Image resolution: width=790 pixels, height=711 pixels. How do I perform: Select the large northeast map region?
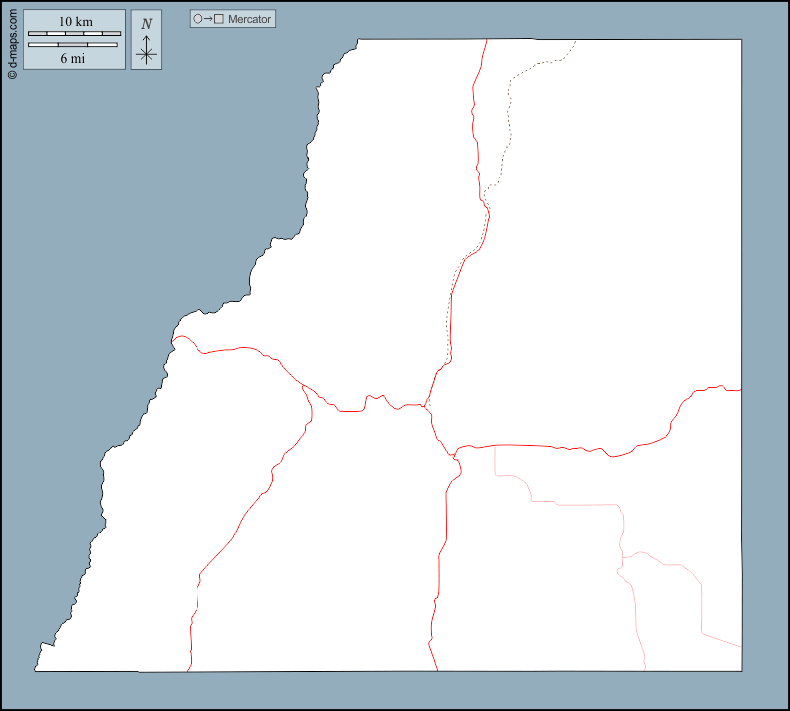coord(608,249)
